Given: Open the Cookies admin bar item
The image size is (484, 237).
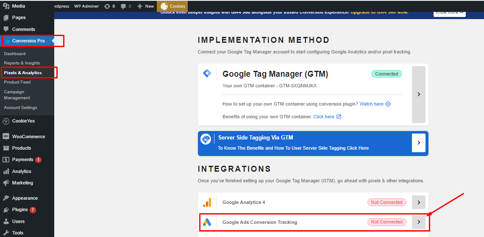Looking at the screenshot, I should [x=172, y=6].
